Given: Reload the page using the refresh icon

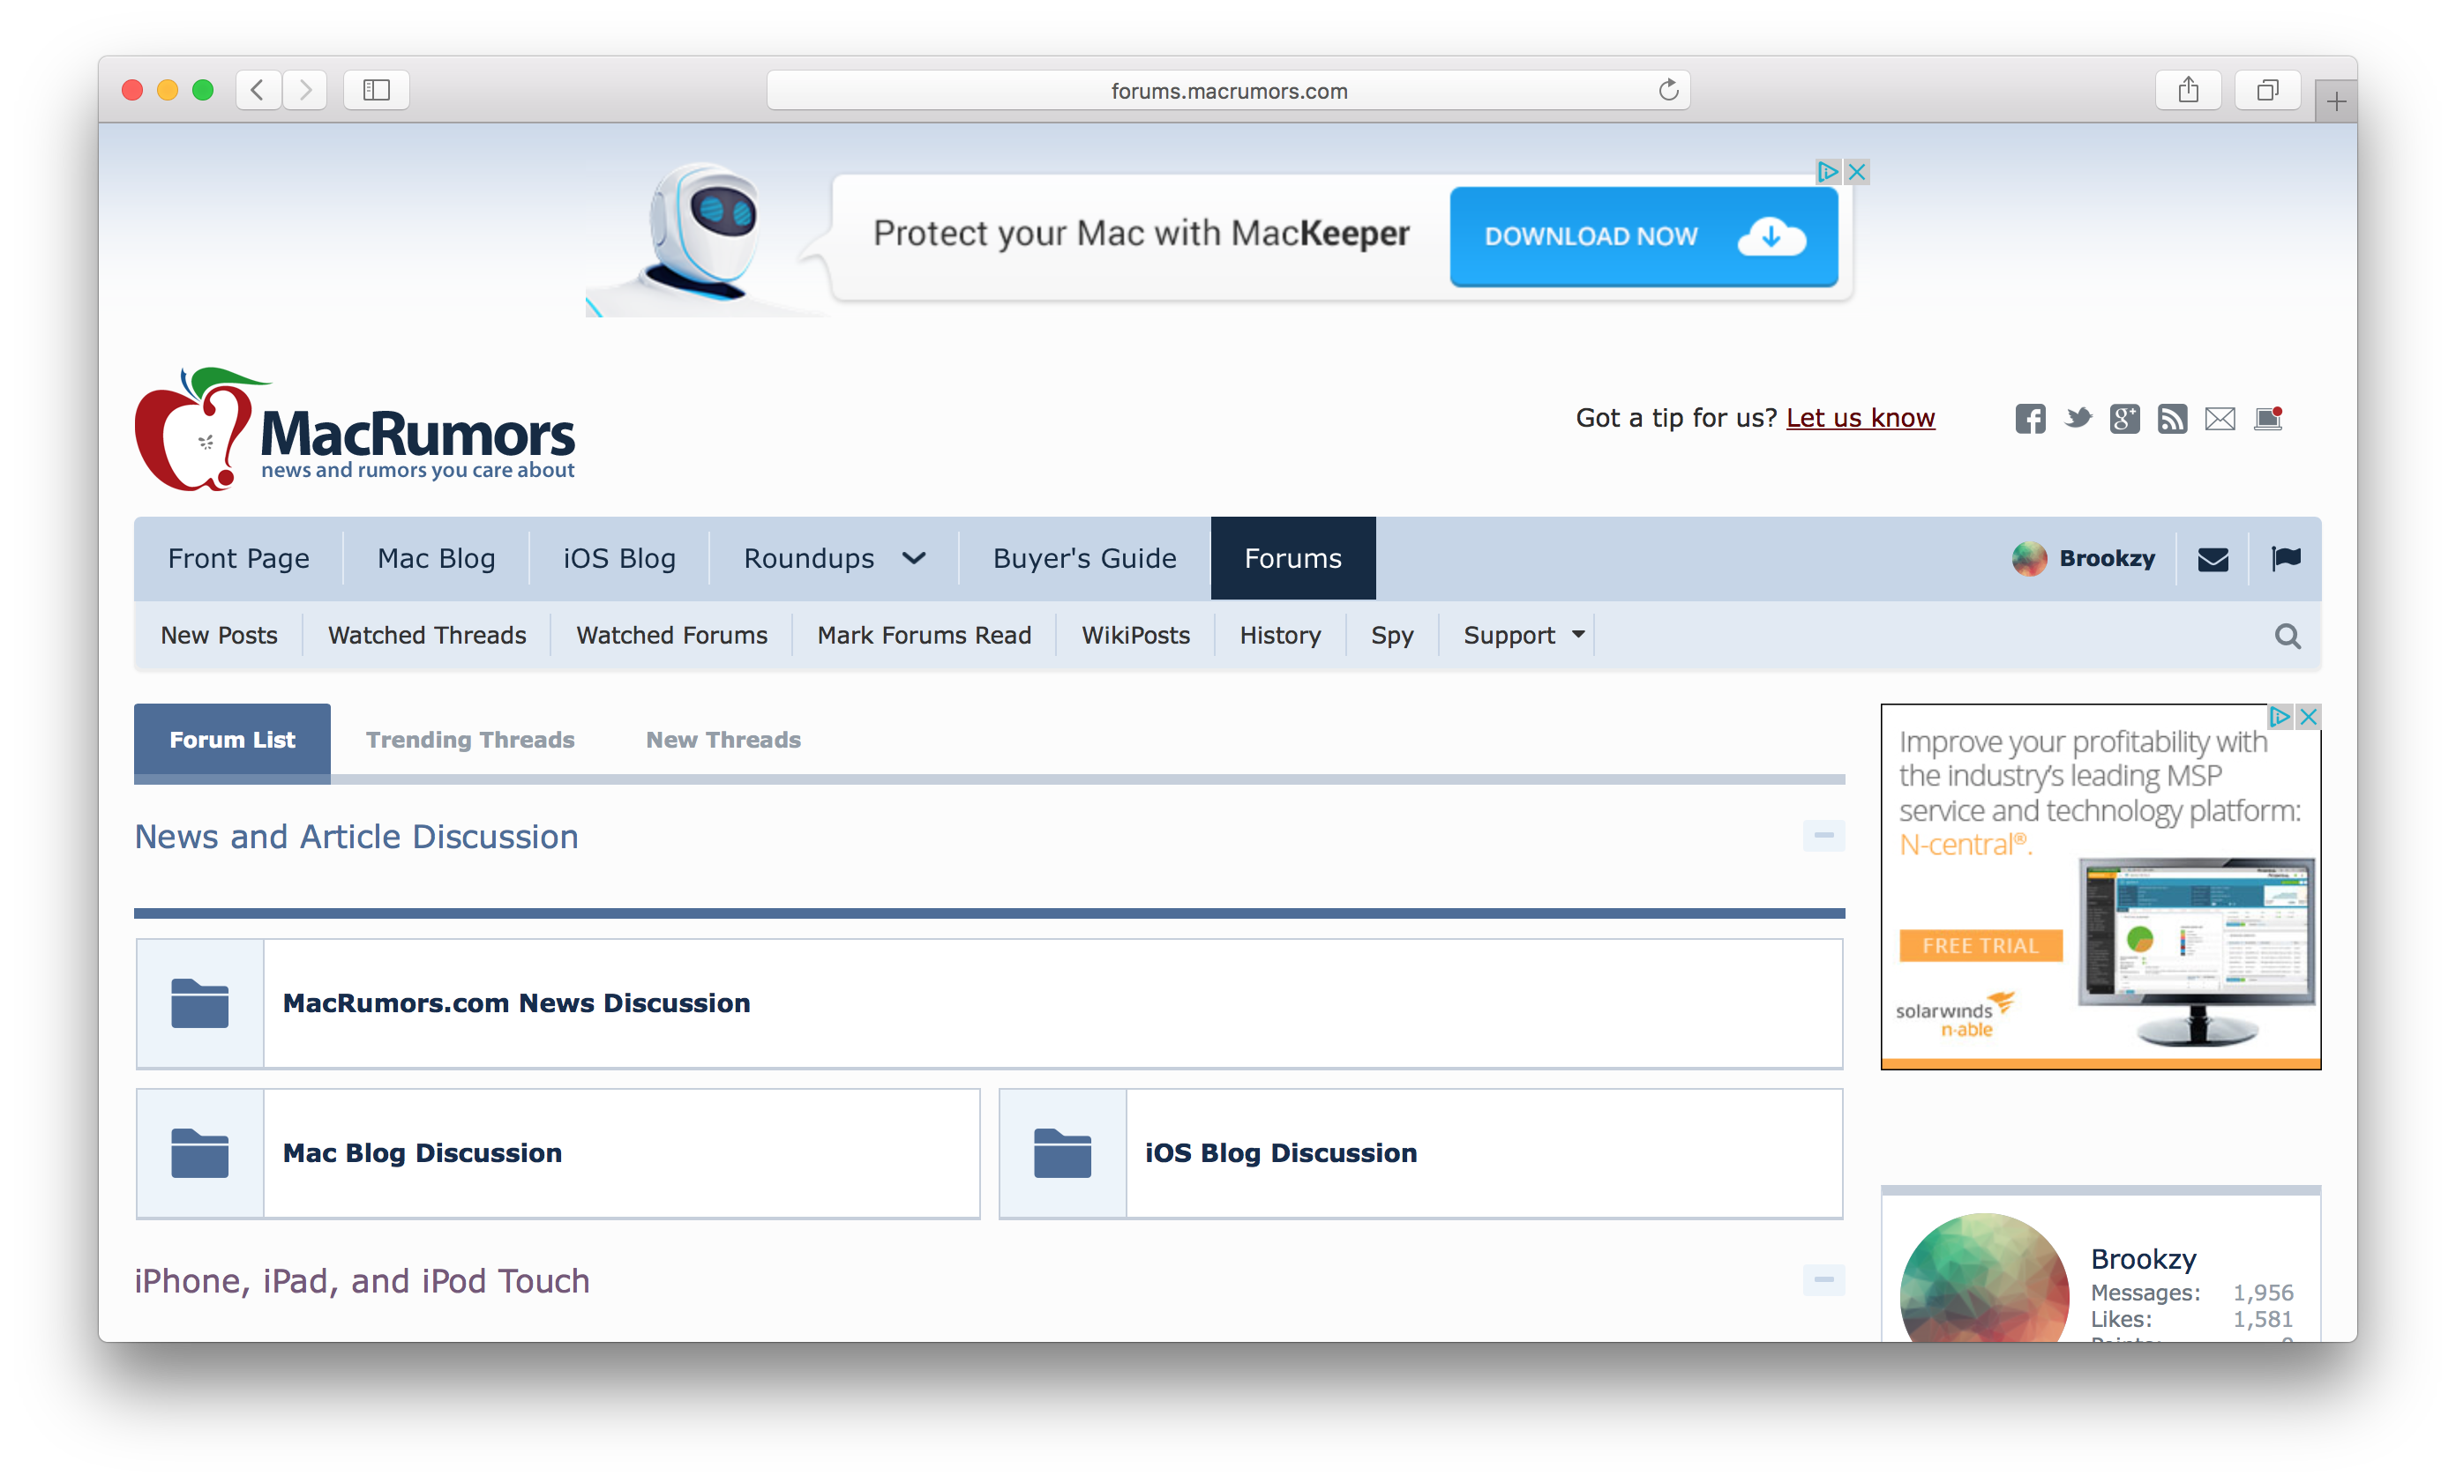Looking at the screenshot, I should 1667,91.
